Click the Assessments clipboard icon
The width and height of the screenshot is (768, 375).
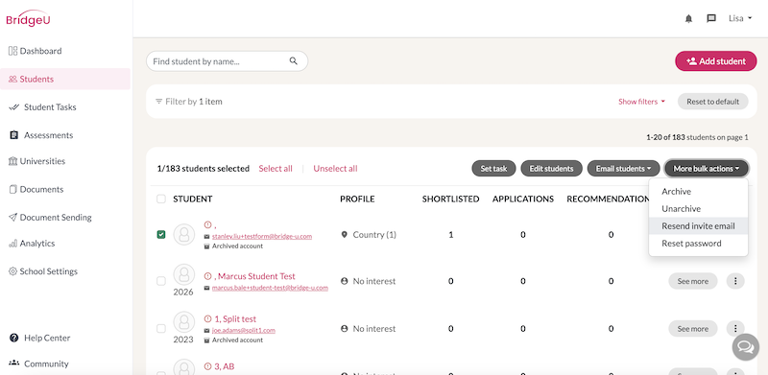point(13,134)
